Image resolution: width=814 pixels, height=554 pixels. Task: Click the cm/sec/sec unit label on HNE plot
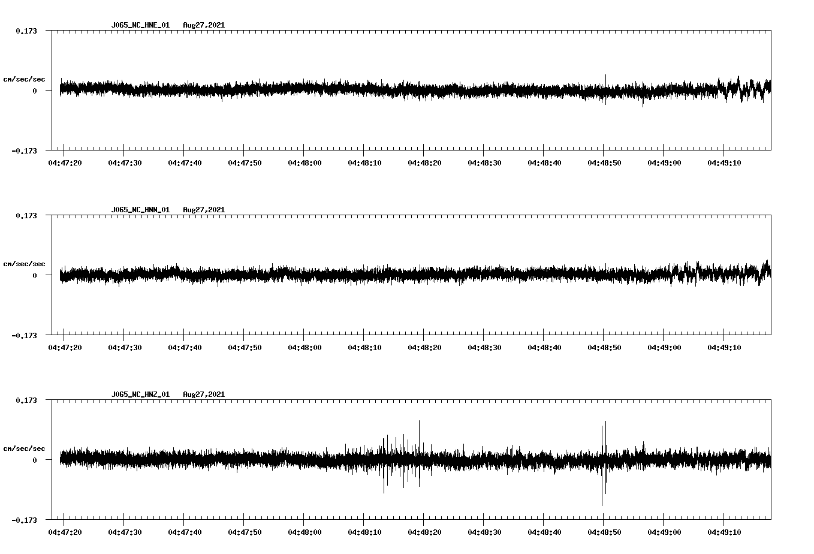[x=24, y=79]
